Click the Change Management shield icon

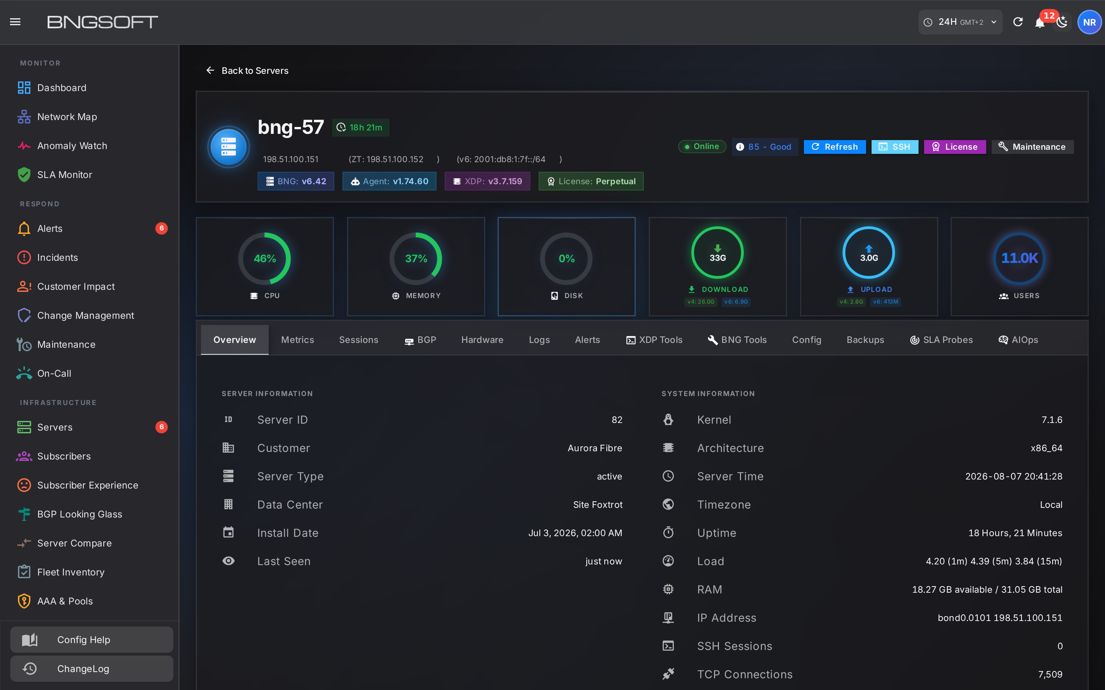pyautogui.click(x=24, y=315)
